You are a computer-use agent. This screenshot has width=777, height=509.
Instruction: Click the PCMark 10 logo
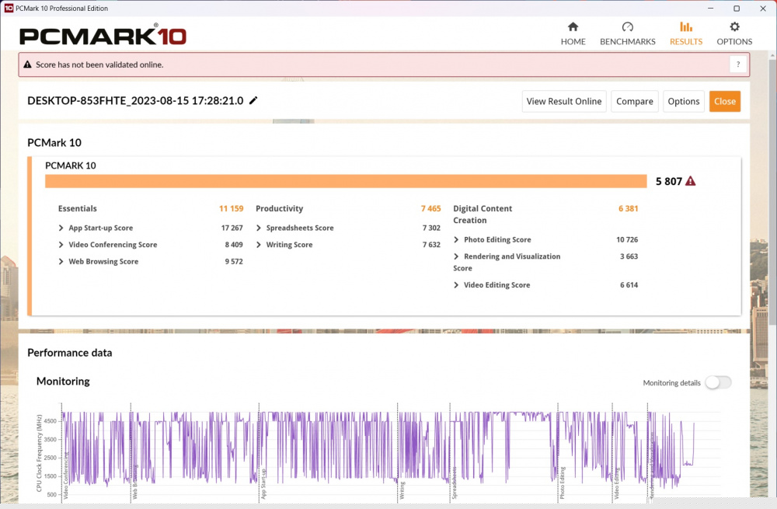(x=103, y=37)
